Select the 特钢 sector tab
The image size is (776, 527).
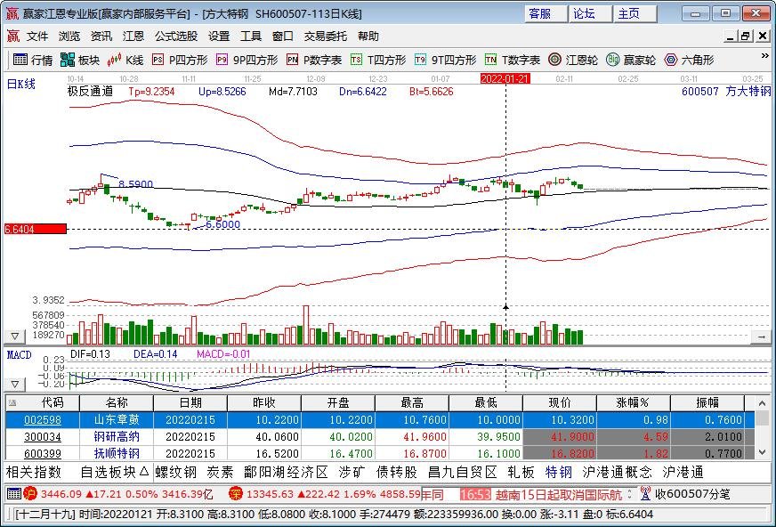coord(559,472)
